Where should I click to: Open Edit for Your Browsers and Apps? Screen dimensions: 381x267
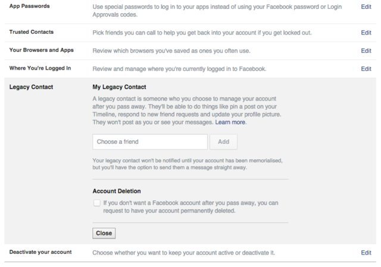coord(366,51)
